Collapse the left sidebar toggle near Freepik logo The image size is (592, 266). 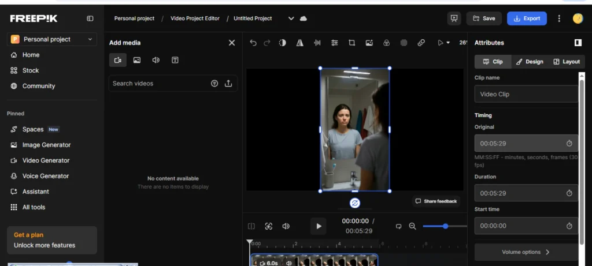pos(90,18)
